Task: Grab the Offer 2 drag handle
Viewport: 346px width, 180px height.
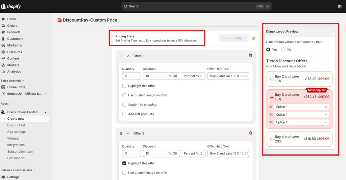Action: (x=121, y=133)
